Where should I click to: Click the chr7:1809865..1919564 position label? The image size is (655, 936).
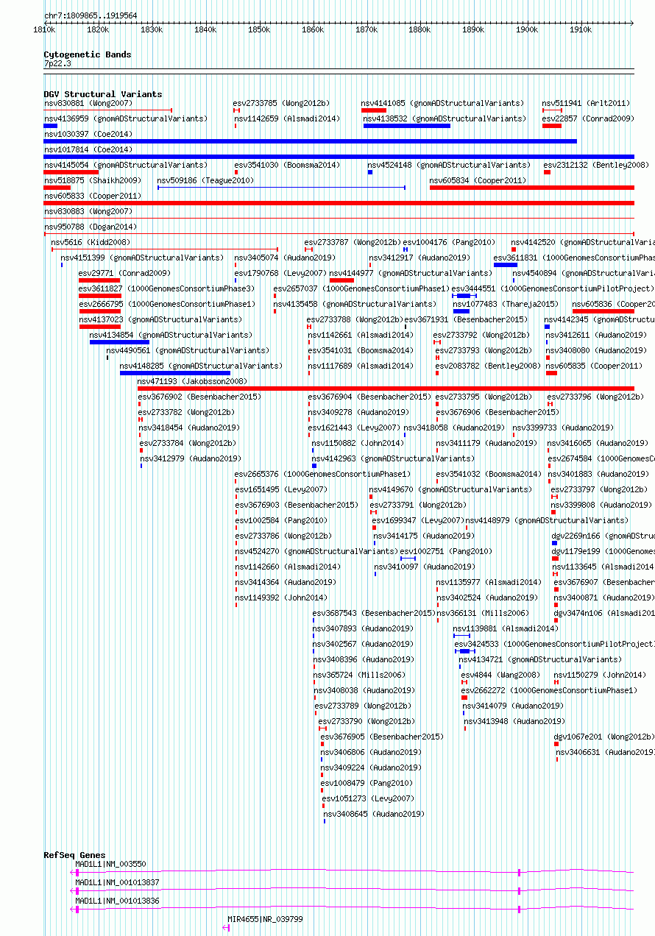(91, 15)
